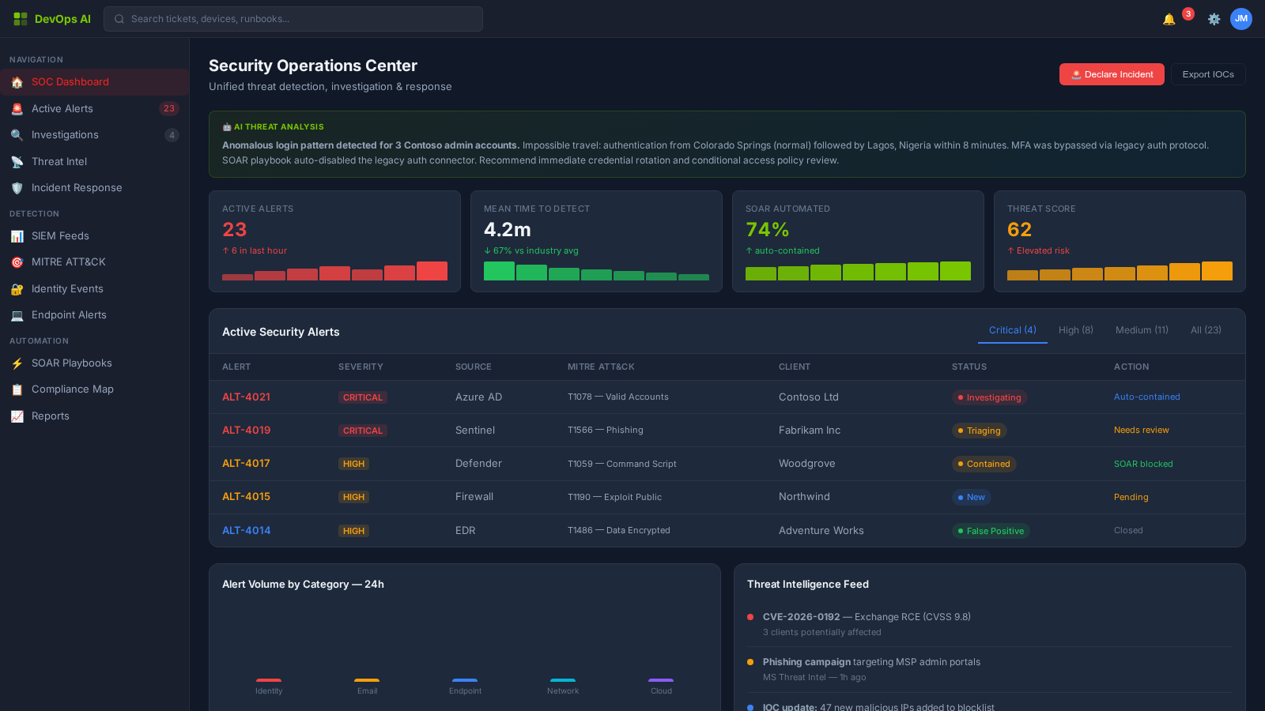Viewport: 1265px width, 711px height.
Task: Select the SIEM Feeds icon under Detection
Action: (x=17, y=235)
